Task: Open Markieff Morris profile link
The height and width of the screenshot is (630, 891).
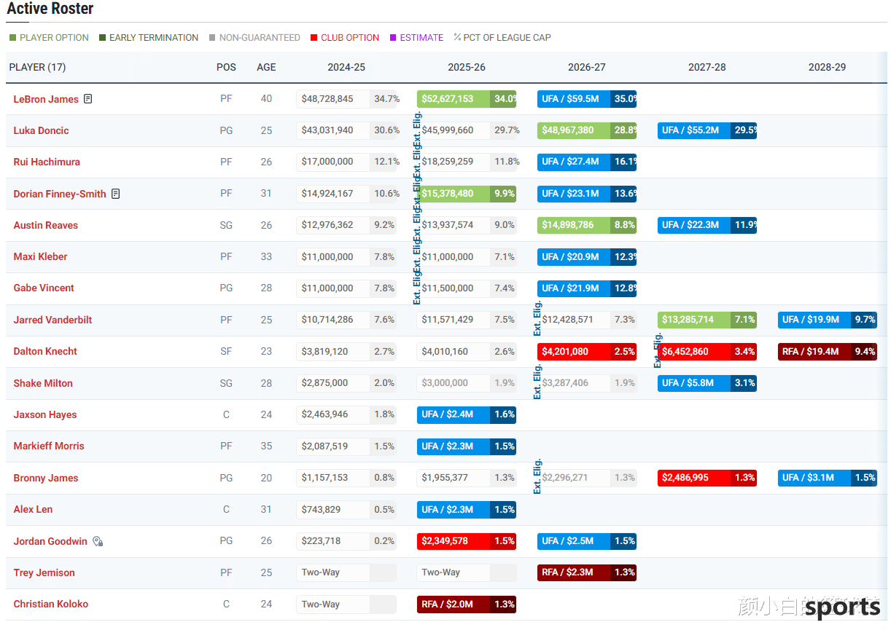Action: click(49, 446)
